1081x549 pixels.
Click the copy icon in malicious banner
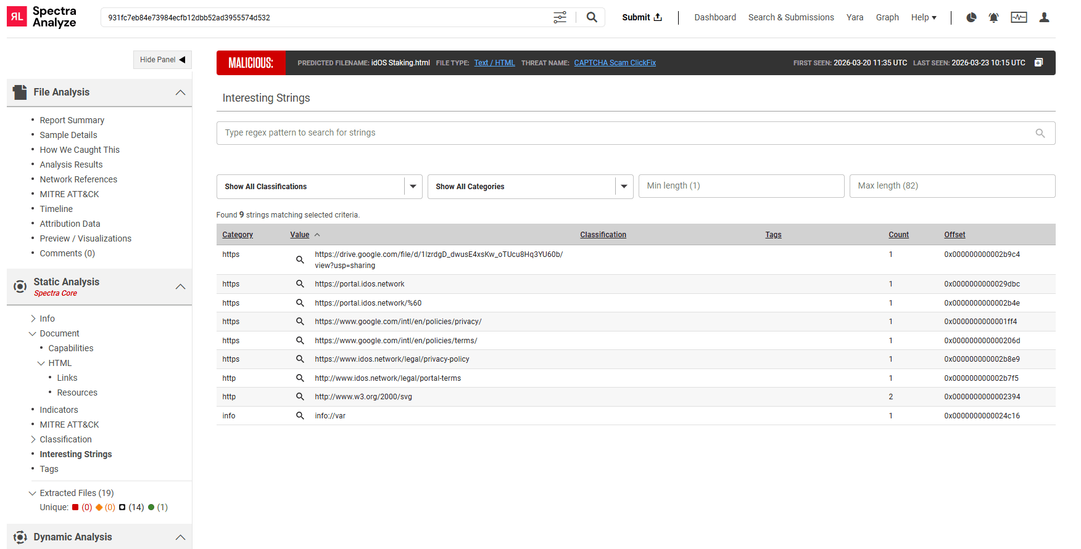[1038, 63]
